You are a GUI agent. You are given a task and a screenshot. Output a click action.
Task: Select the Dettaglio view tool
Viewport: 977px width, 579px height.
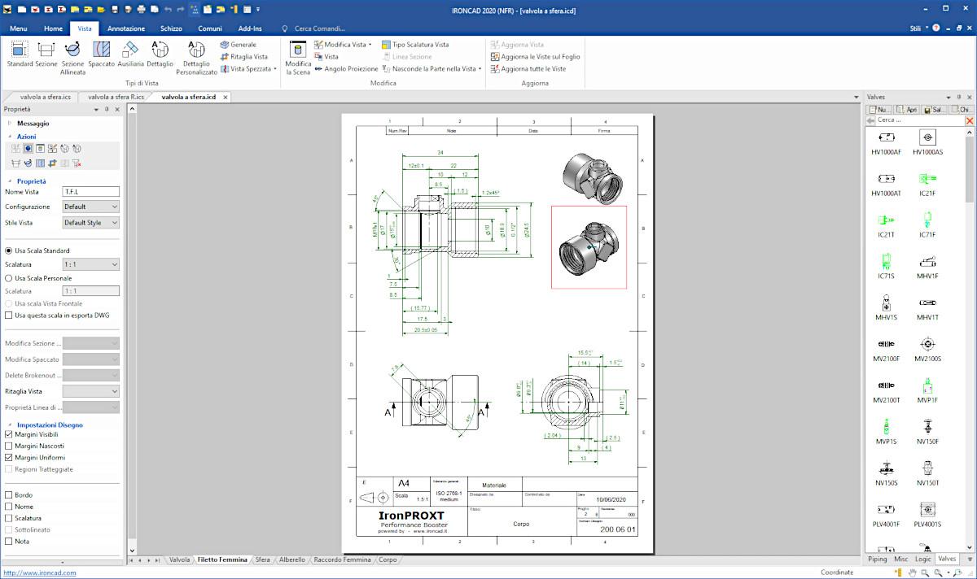[x=160, y=54]
